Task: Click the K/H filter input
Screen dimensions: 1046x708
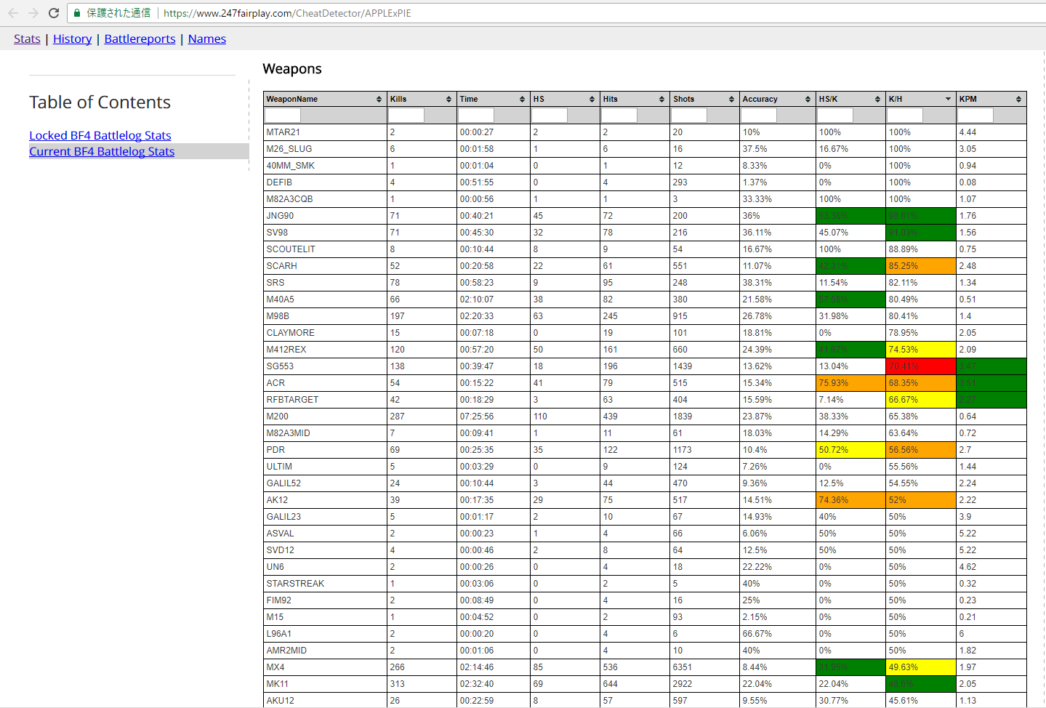Action: (x=905, y=115)
